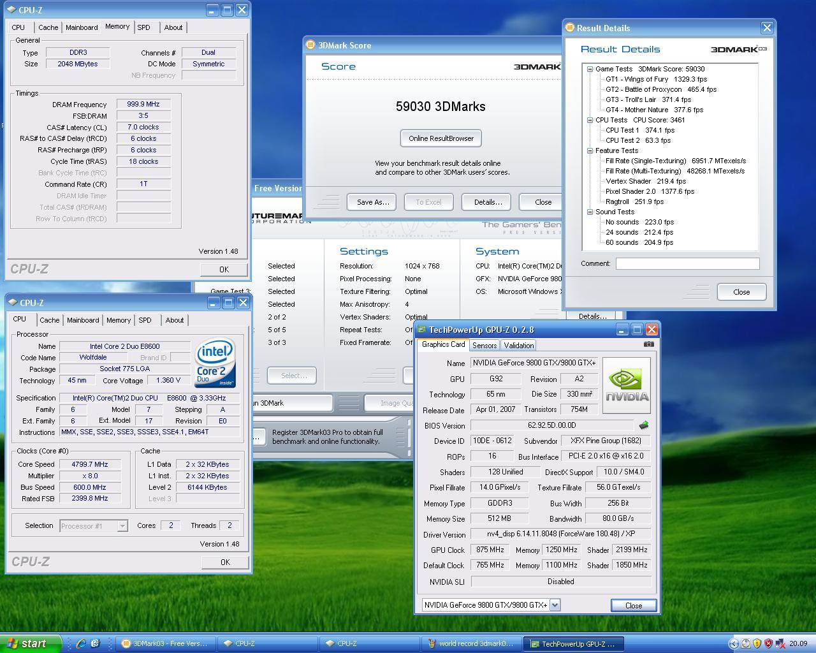Collapse the Feature Tests tree node
The width and height of the screenshot is (816, 653).
(590, 150)
